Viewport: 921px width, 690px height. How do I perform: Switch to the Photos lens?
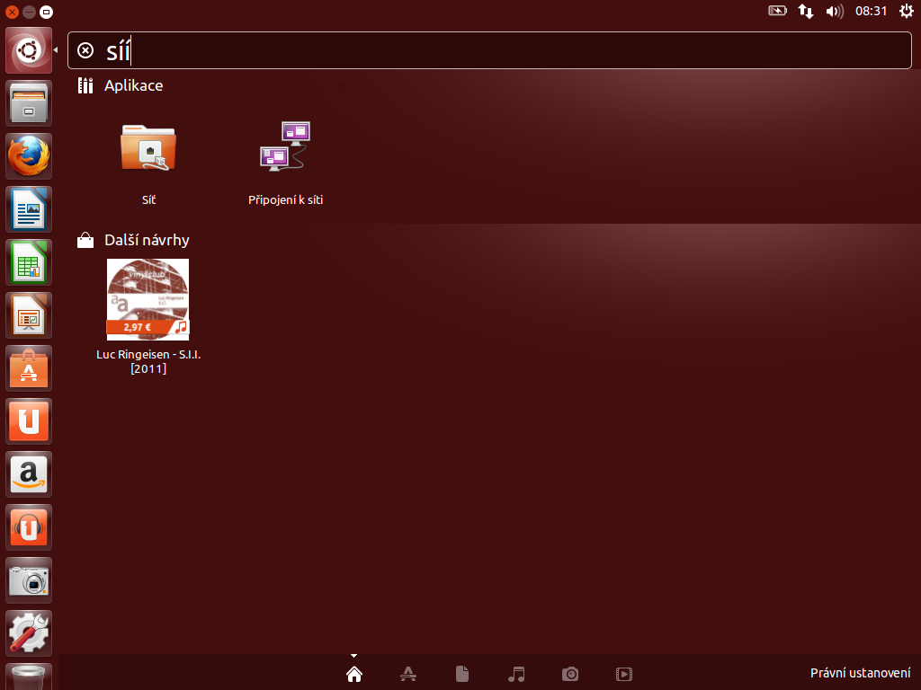coord(570,674)
